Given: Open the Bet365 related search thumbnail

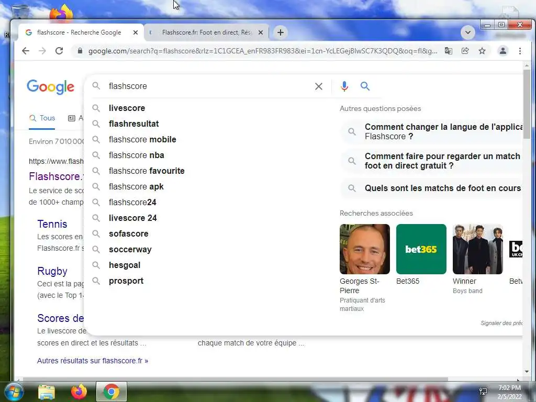Looking at the screenshot, I should pyautogui.click(x=421, y=249).
